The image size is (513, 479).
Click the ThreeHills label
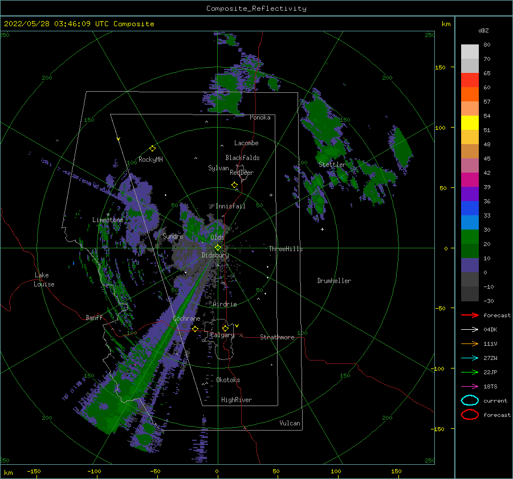click(x=286, y=249)
